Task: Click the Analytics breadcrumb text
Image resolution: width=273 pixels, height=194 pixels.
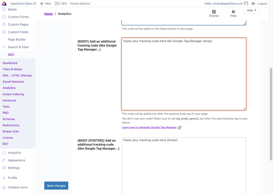Action: pos(64,14)
